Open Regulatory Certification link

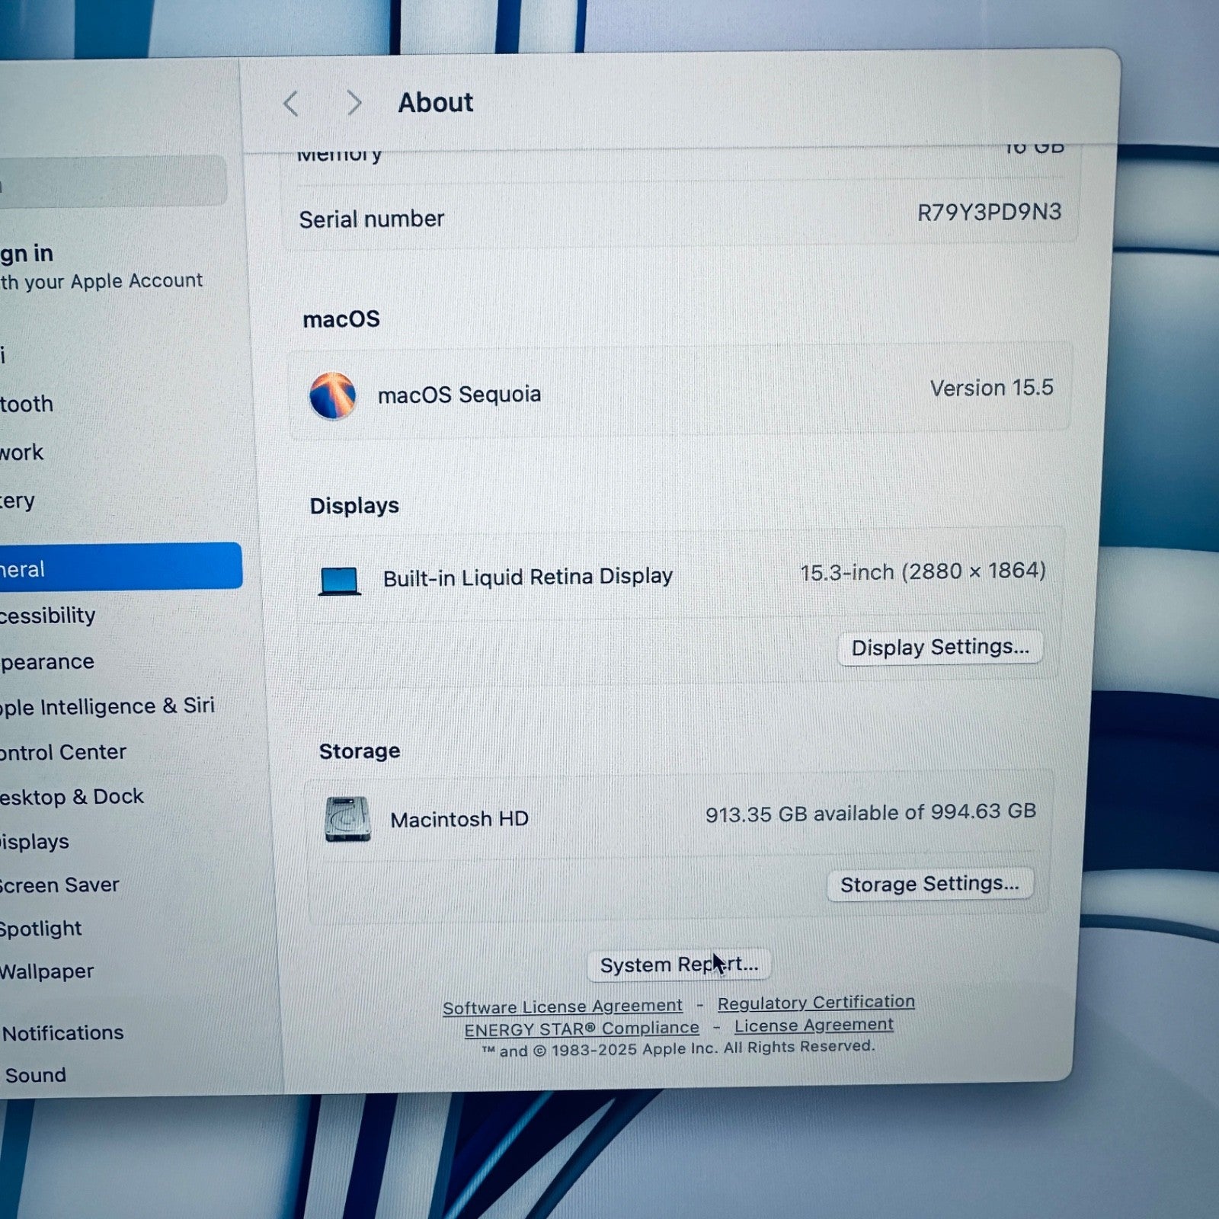click(x=815, y=1003)
